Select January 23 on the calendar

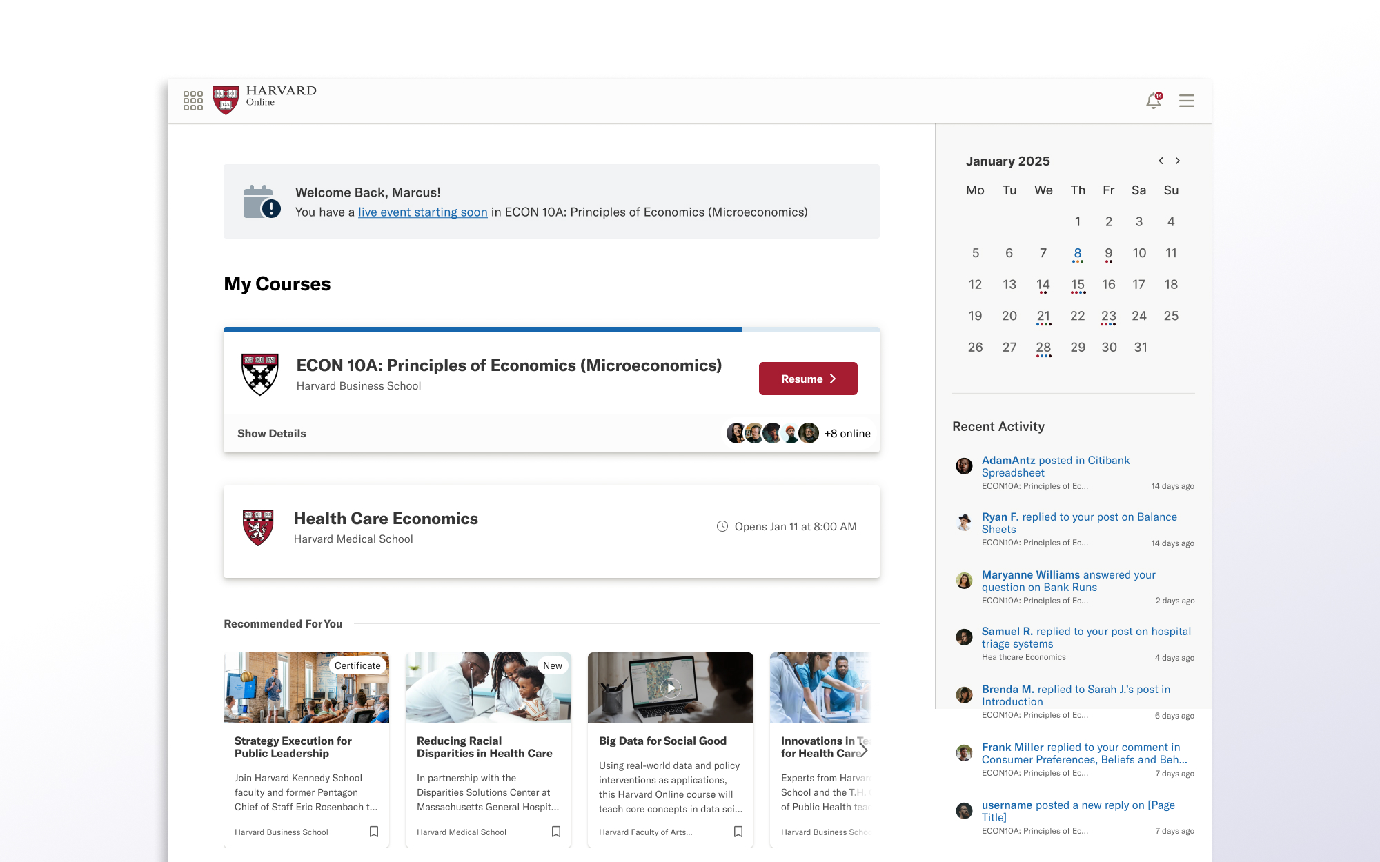[x=1109, y=317]
